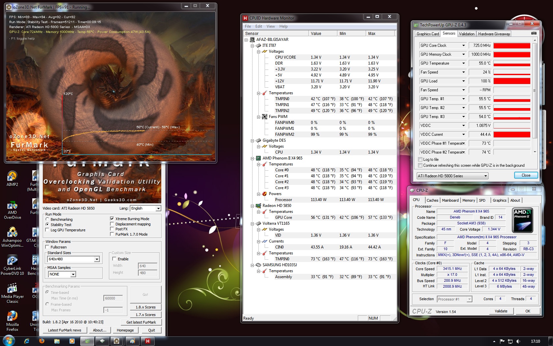Enable FurMark 1.7.0 Mode checkbox
Viewport: 553px width, 346px height.
(x=112, y=234)
